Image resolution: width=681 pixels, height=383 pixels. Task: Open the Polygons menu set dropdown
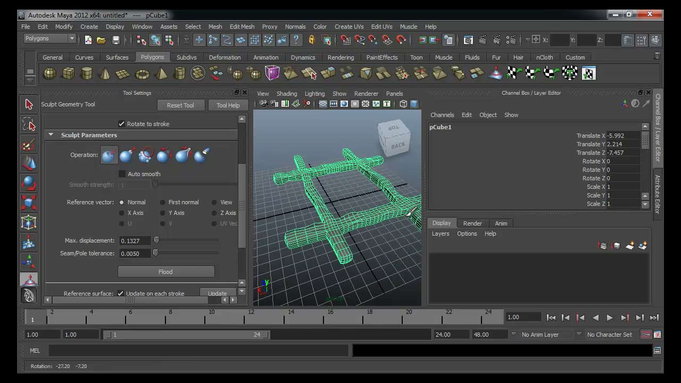click(50, 39)
